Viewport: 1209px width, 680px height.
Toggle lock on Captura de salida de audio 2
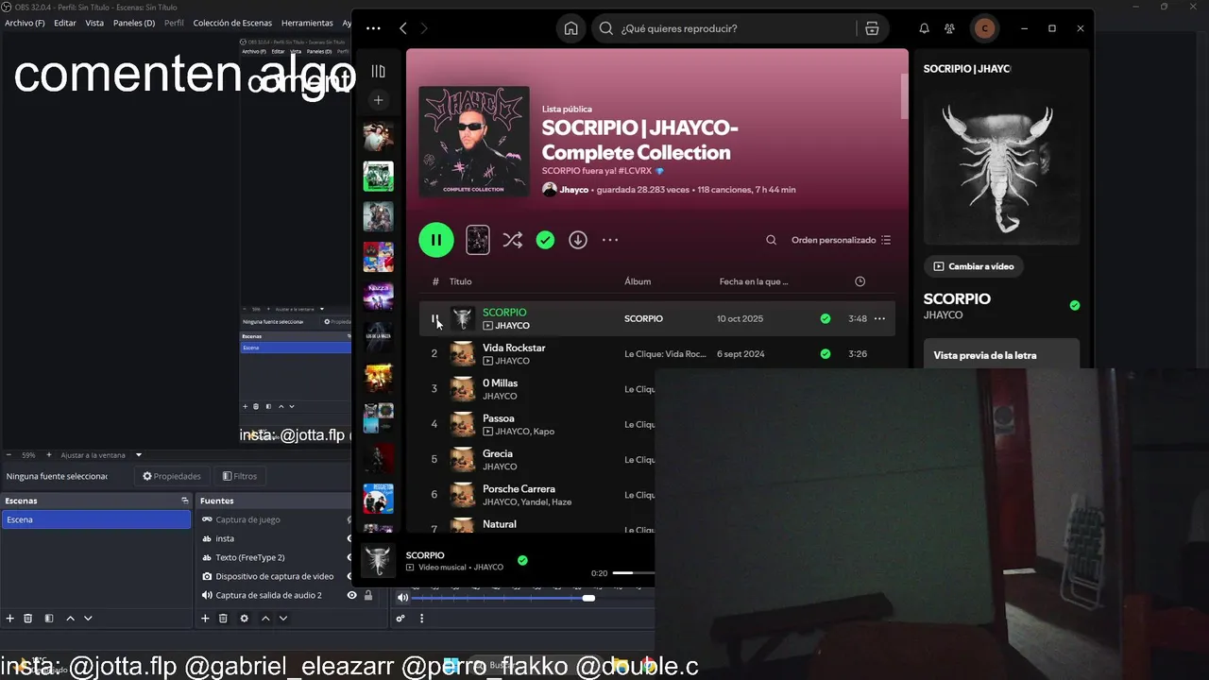click(x=368, y=595)
